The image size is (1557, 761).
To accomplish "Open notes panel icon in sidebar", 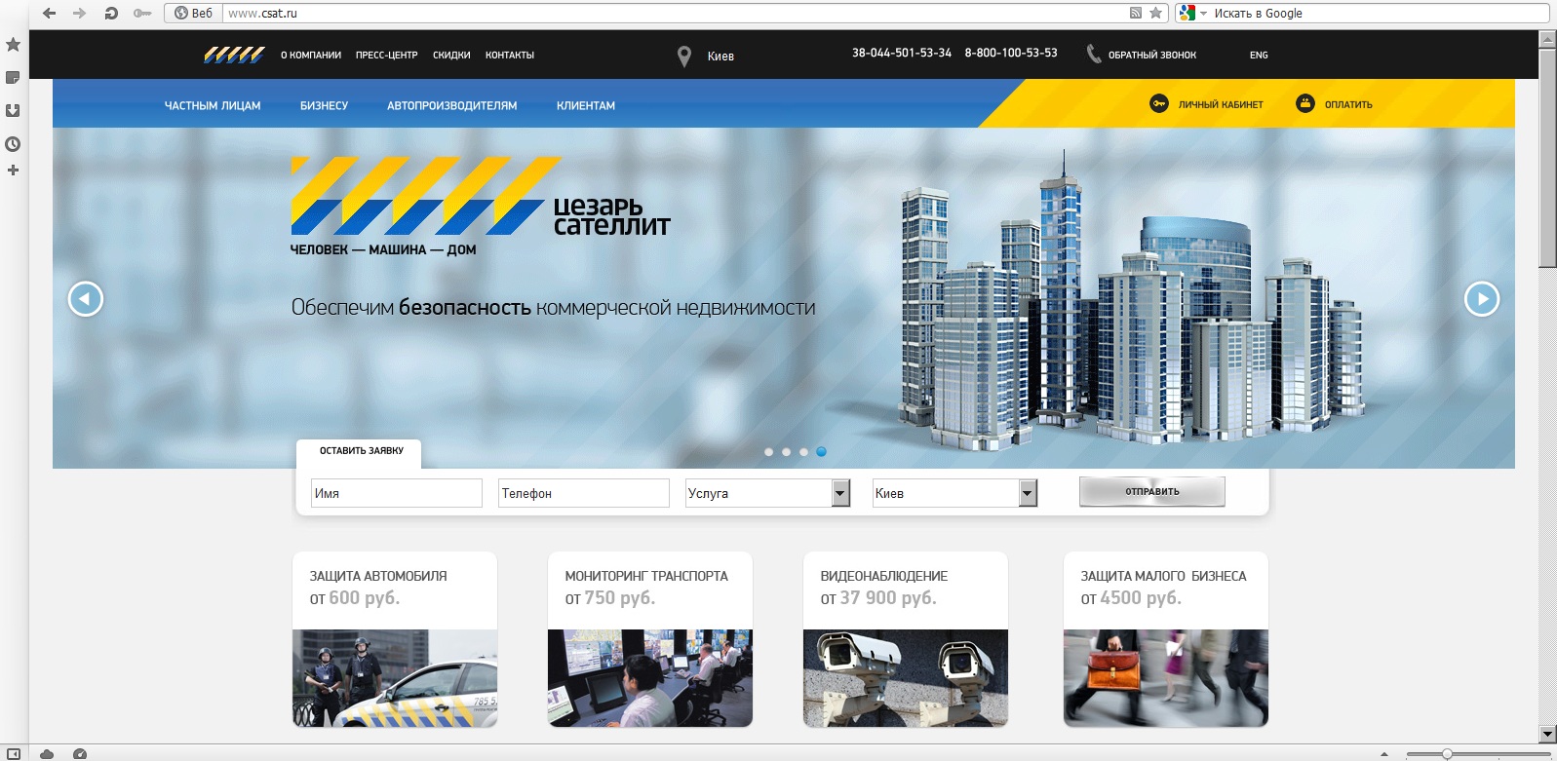I will (x=13, y=77).
